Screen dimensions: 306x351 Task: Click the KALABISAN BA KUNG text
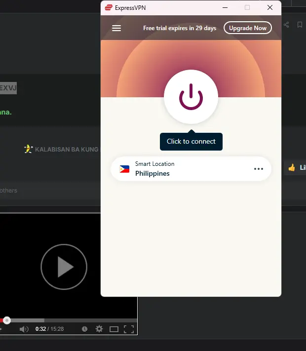[67, 150]
